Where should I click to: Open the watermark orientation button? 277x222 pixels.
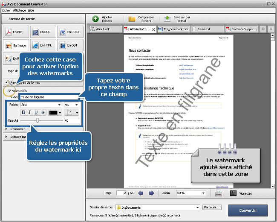point(69,113)
